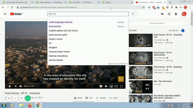Pause the screen recording overlay
This screenshot has height=108, width=193.
pyautogui.click(x=21, y=98)
